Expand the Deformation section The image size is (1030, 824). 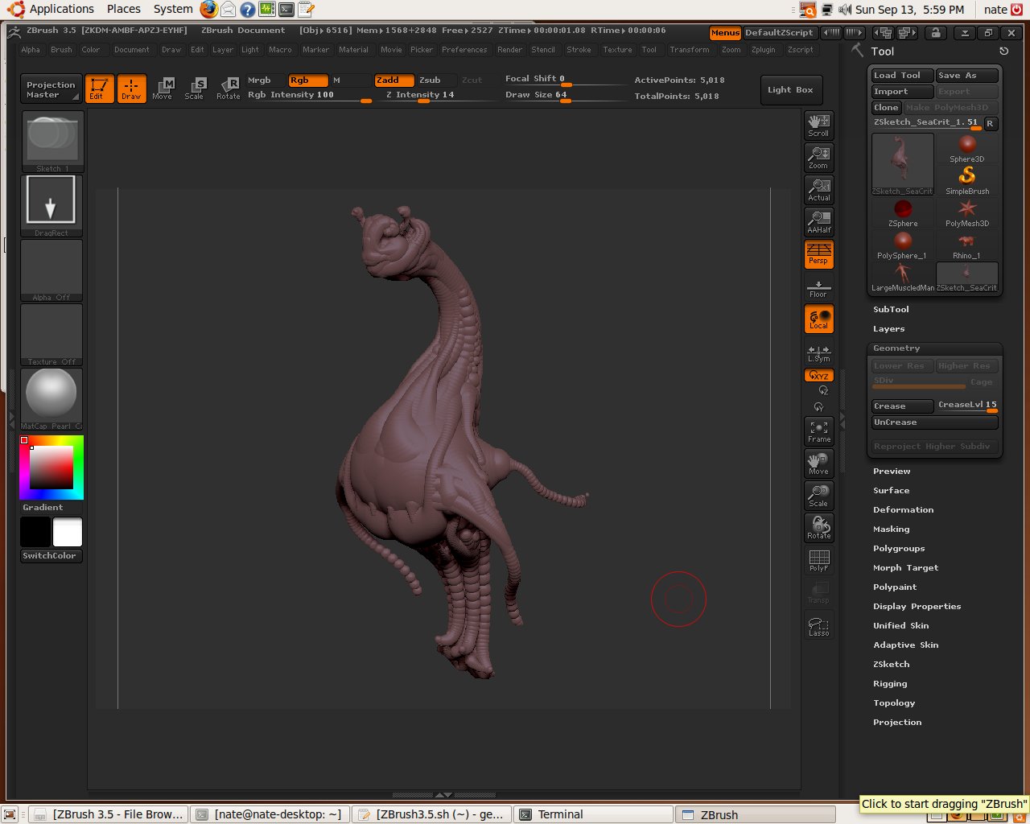903,510
